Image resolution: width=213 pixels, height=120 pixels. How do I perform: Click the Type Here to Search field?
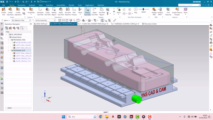tap(188, 5)
